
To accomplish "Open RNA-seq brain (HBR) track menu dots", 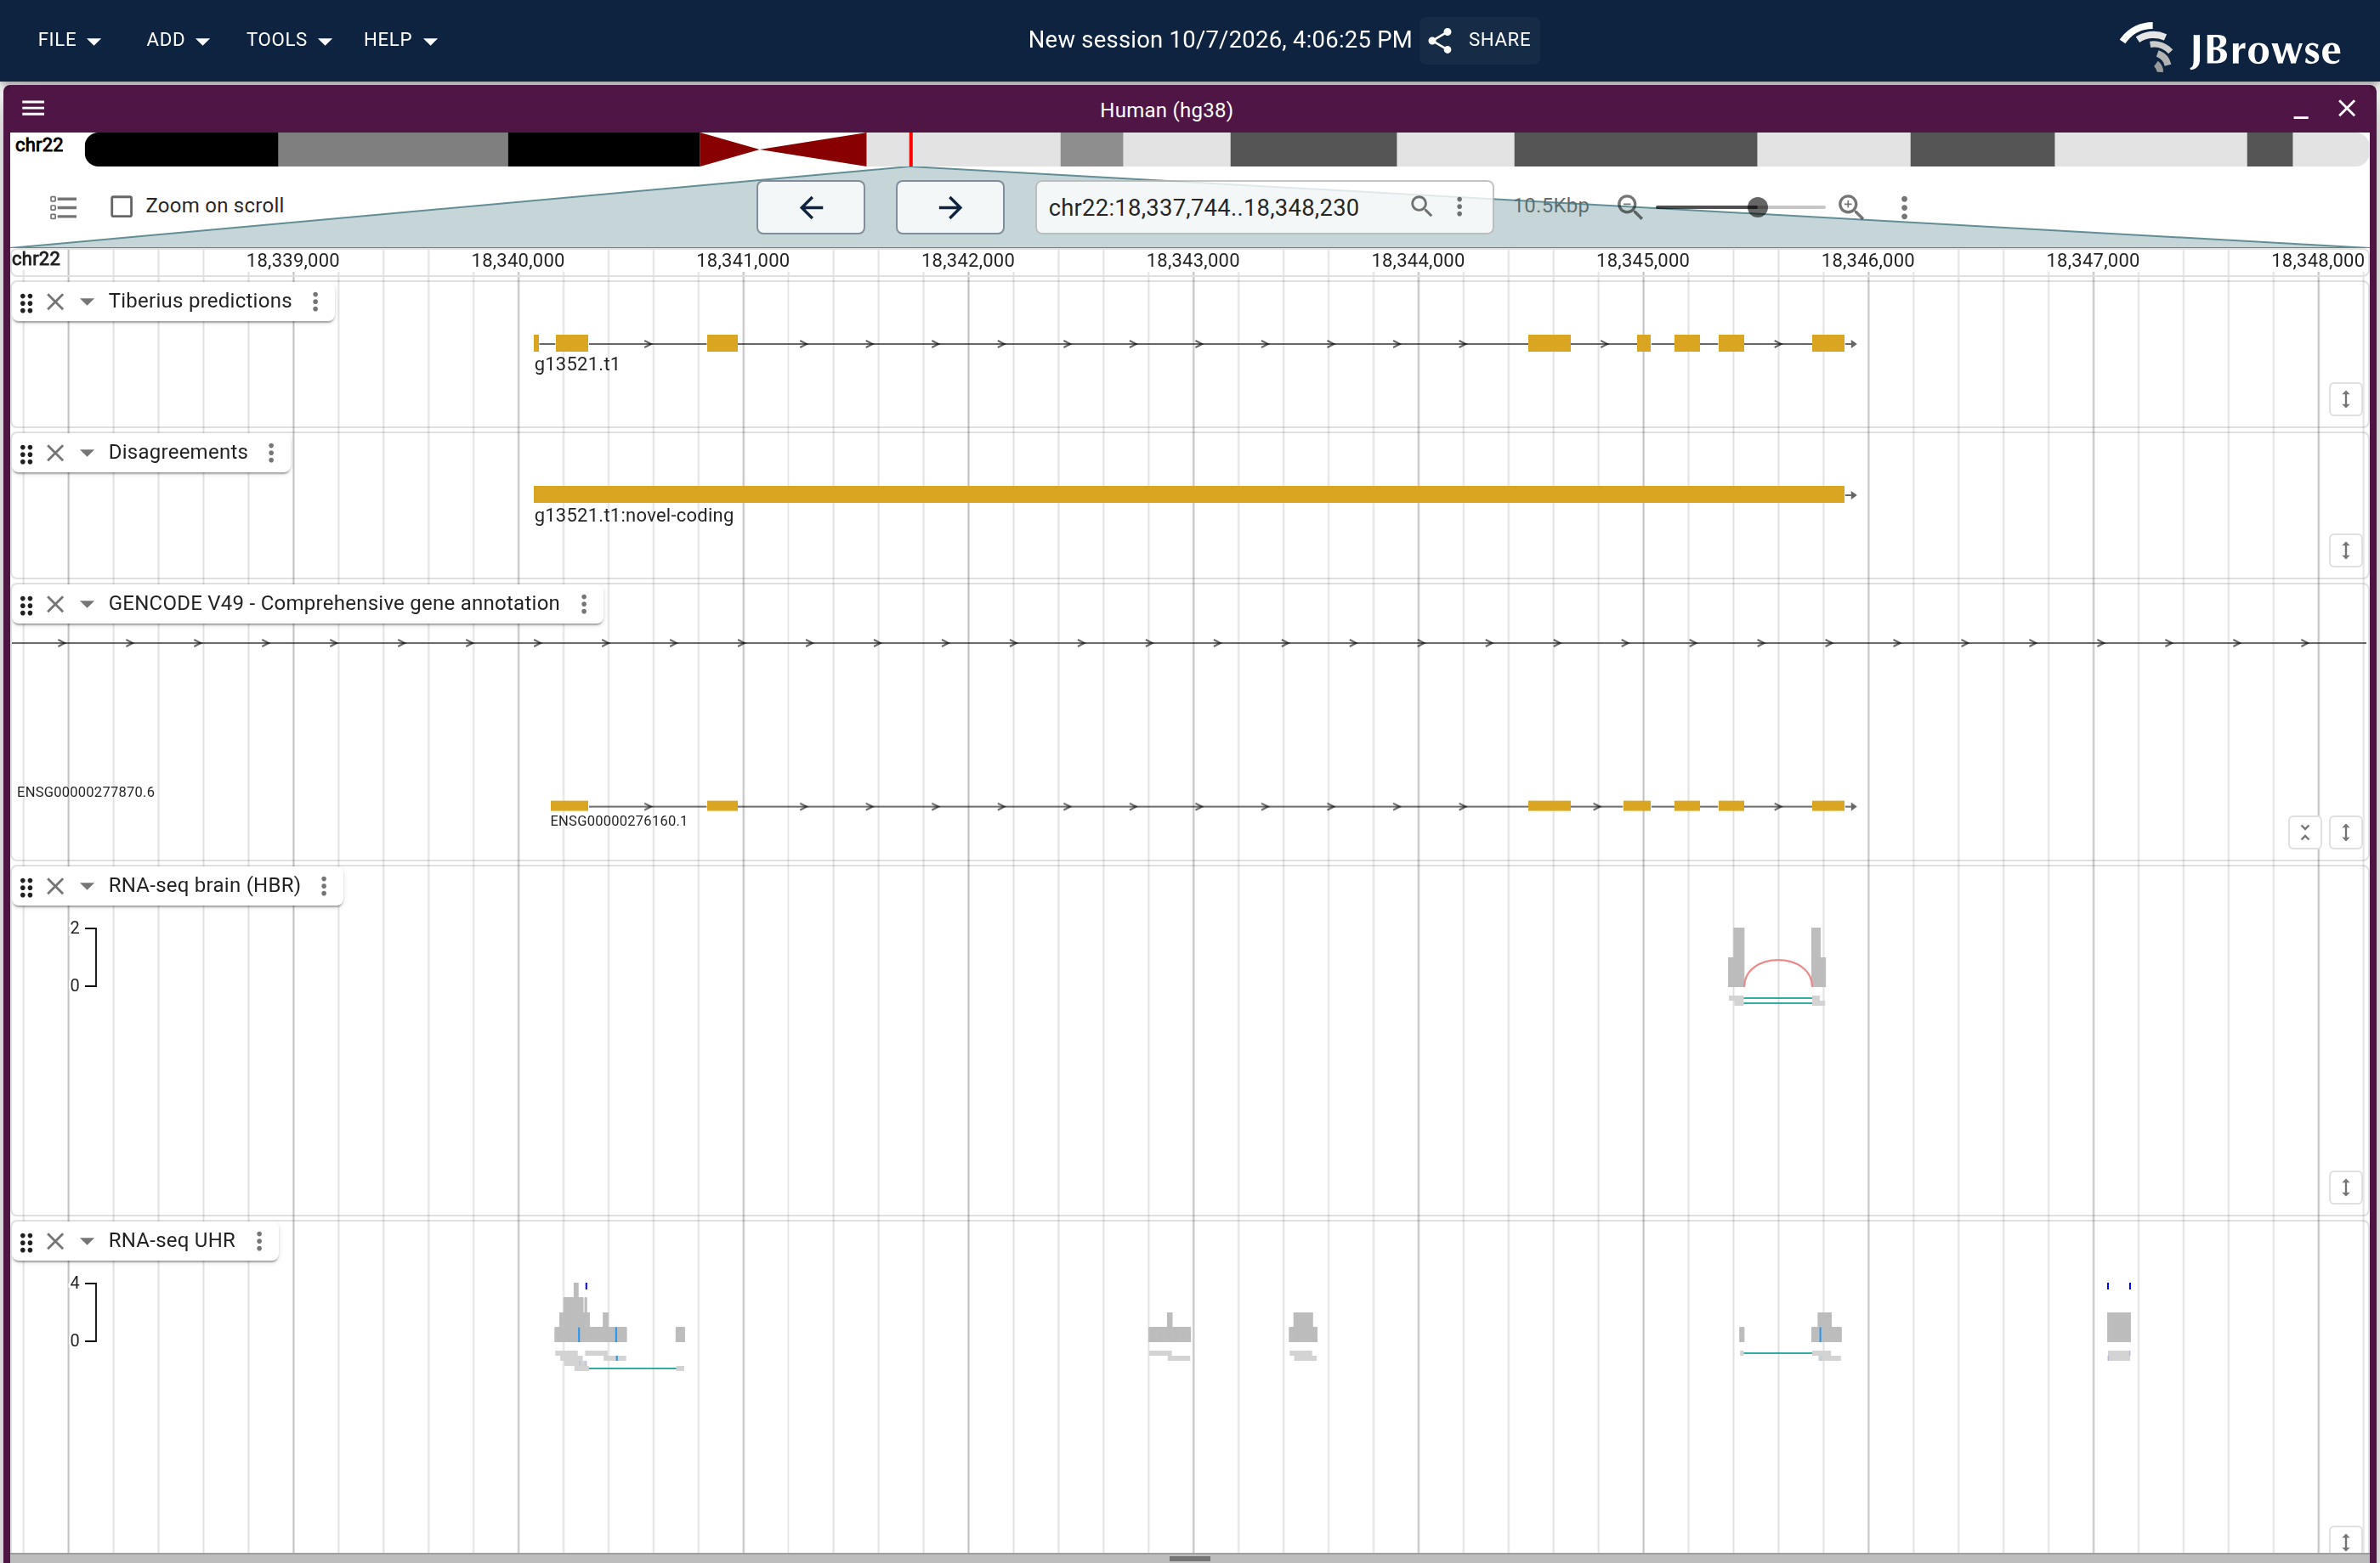I will (x=324, y=885).
